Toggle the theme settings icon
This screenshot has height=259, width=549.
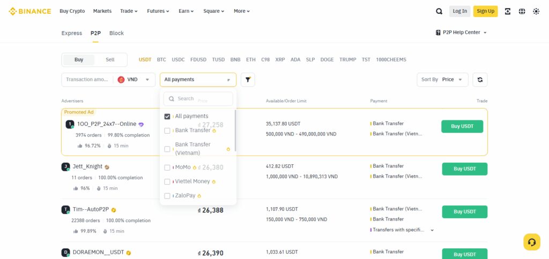[536, 11]
